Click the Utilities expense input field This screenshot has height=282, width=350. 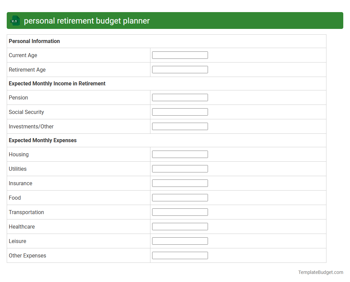pyautogui.click(x=180, y=168)
